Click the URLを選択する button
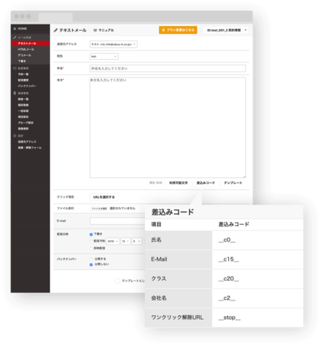 (x=104, y=197)
